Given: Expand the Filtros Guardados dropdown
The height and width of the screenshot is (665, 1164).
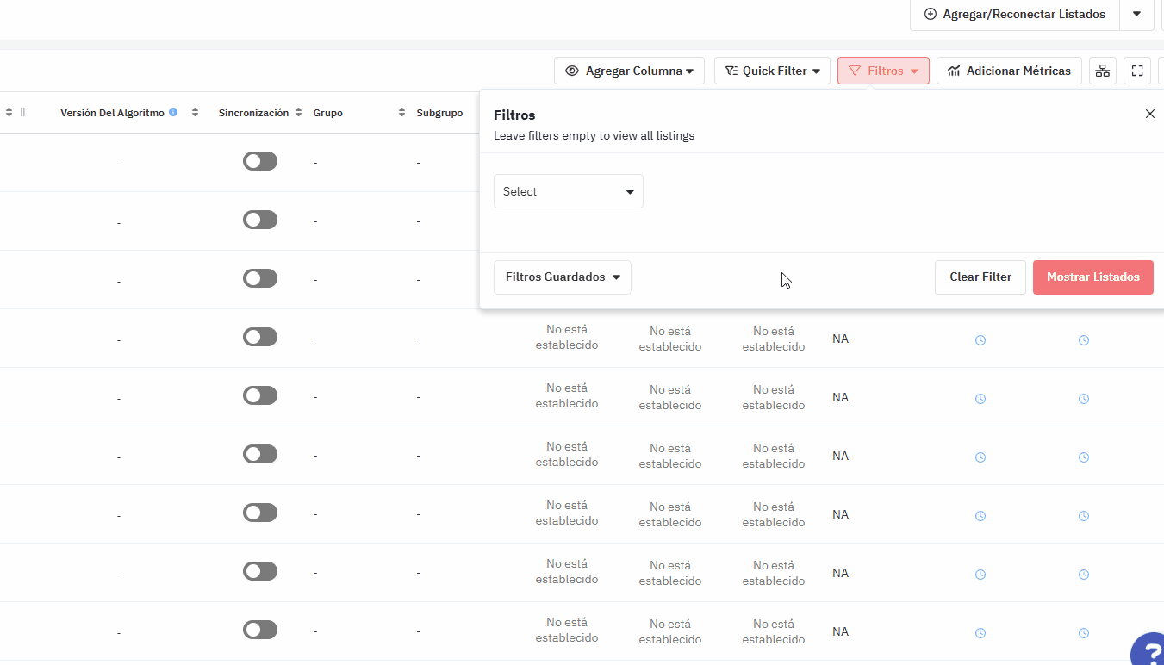Looking at the screenshot, I should pyautogui.click(x=562, y=277).
